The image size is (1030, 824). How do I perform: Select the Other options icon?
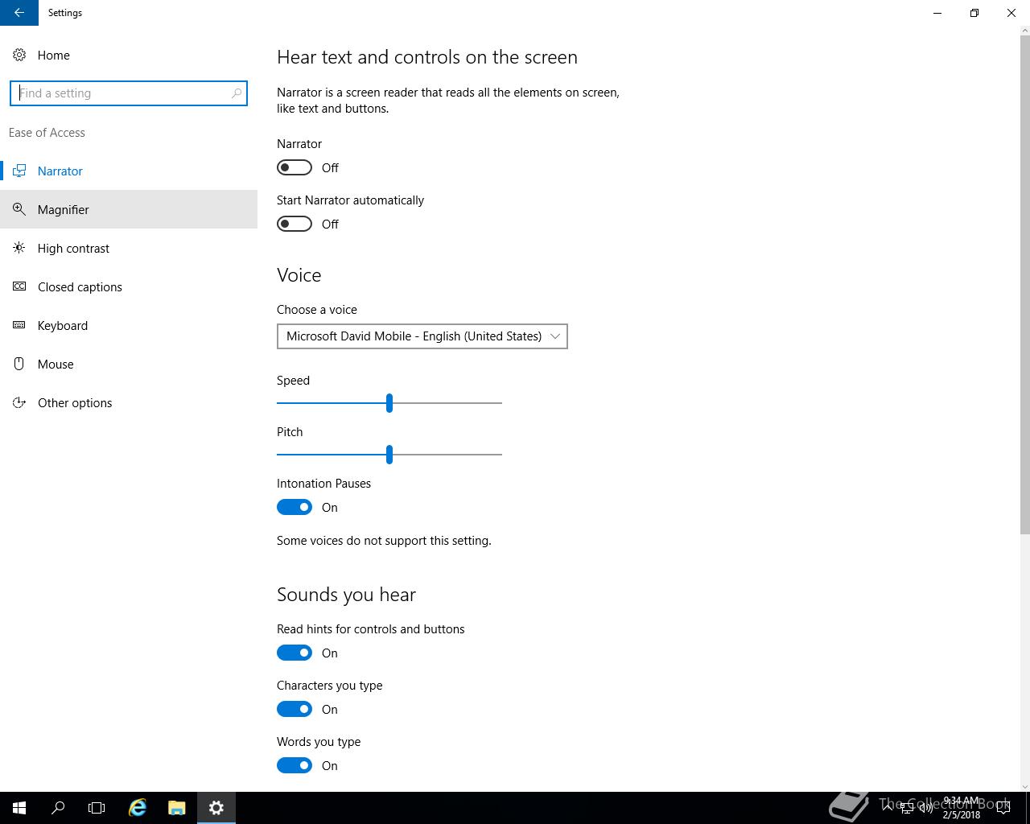(19, 402)
